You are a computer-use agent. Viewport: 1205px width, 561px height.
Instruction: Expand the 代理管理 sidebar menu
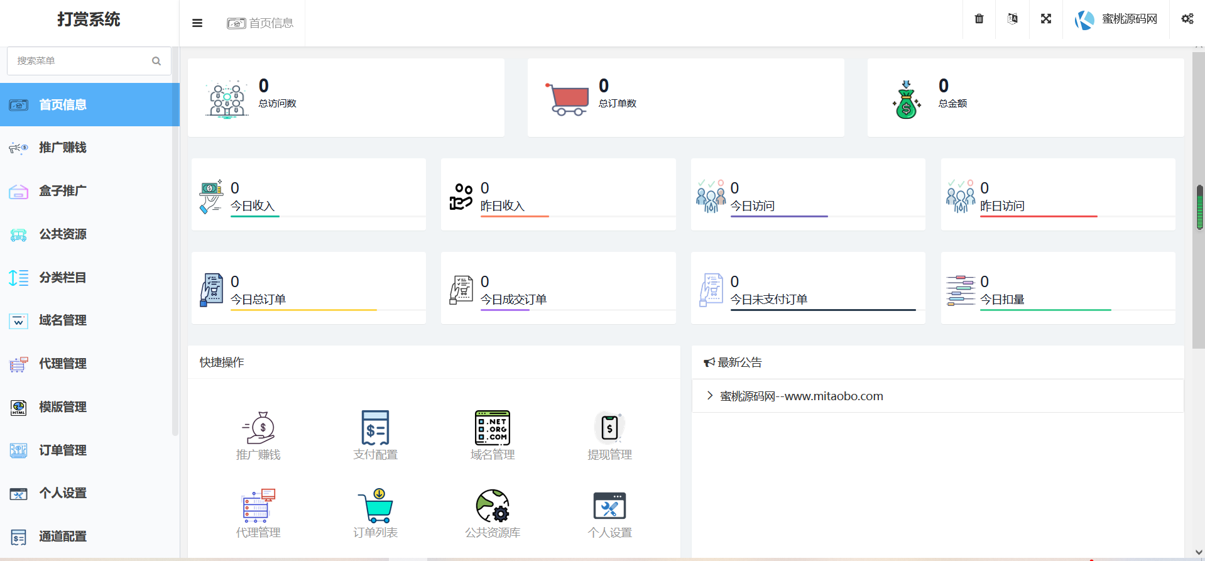63,364
